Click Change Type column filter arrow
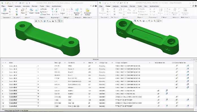Image resolution: width=197 pixels, height=112 pixels. [112, 63]
